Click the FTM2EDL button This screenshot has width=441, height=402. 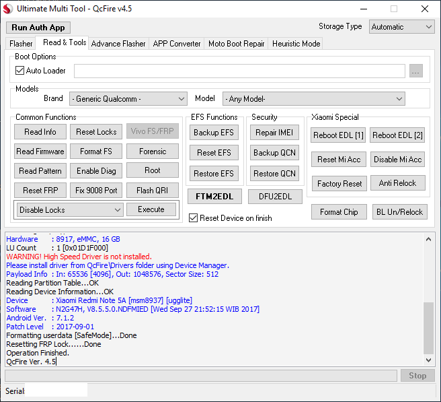214,197
